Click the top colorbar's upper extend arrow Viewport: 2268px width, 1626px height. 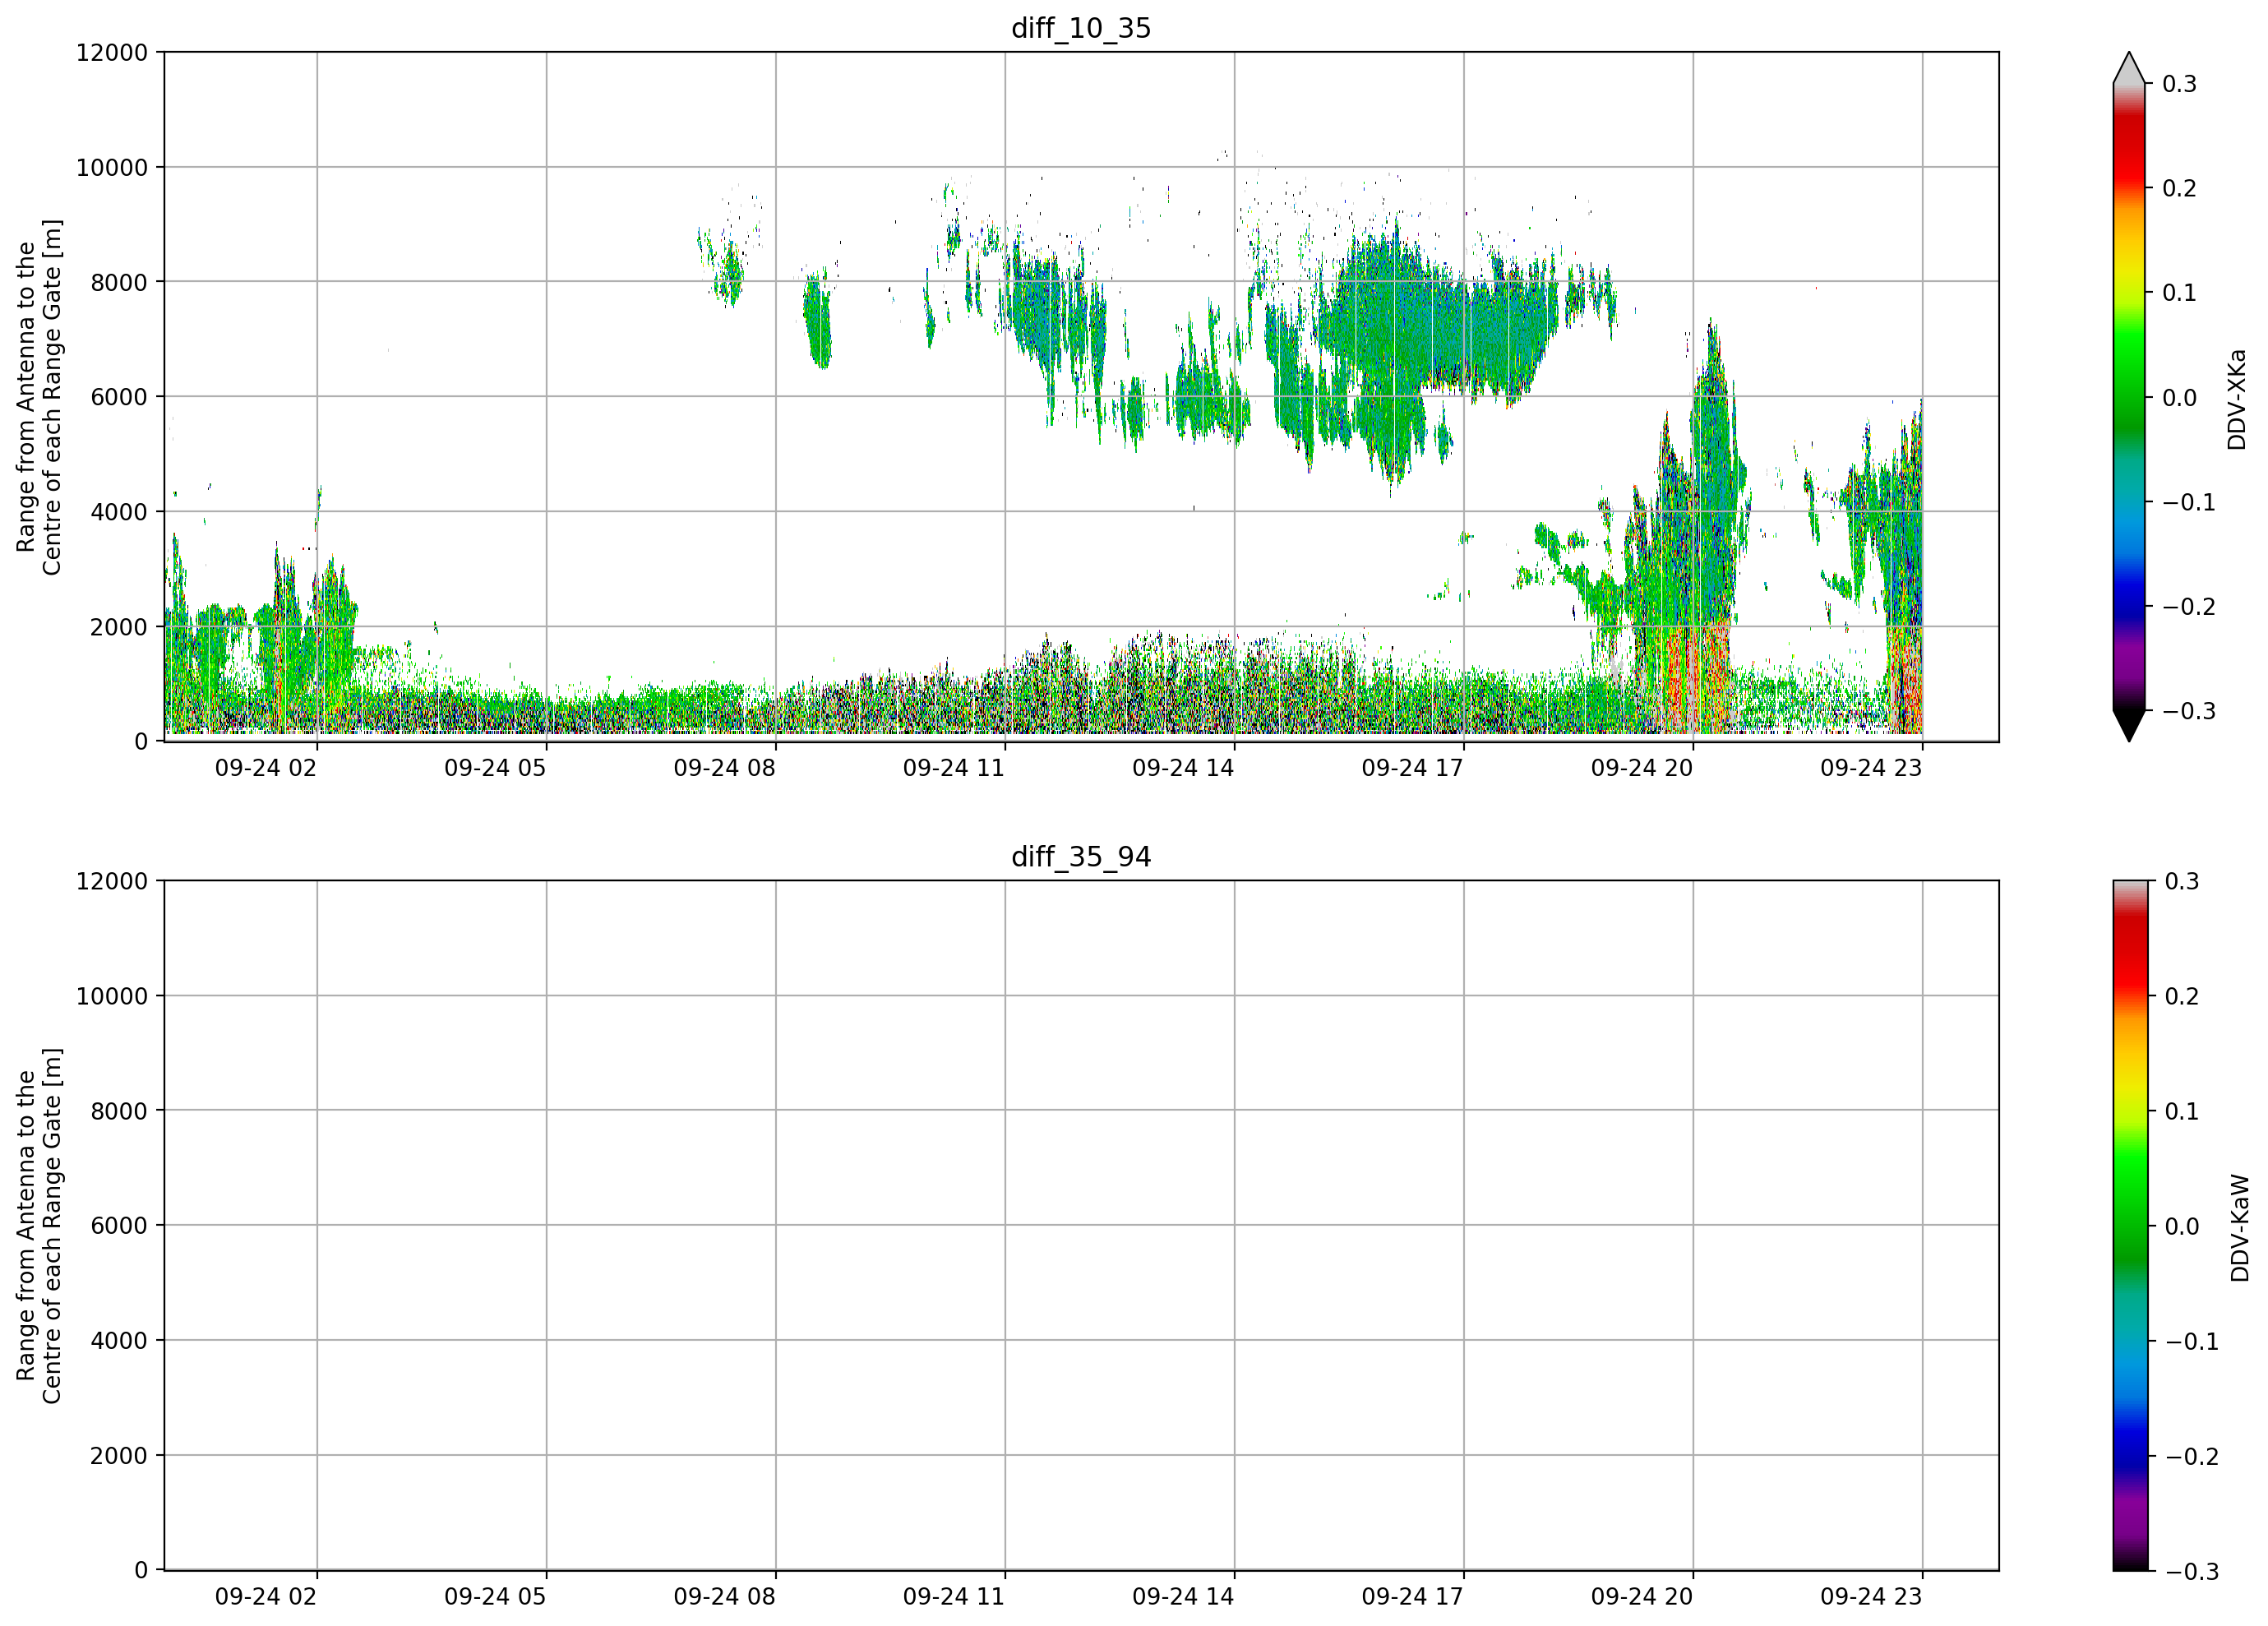2129,67
